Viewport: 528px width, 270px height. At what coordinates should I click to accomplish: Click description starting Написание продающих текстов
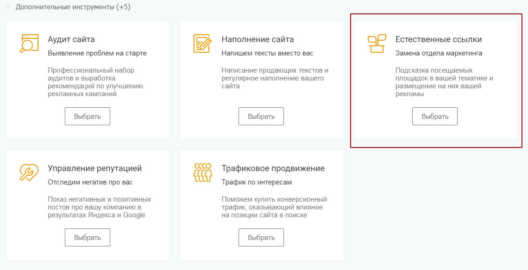pyautogui.click(x=275, y=78)
